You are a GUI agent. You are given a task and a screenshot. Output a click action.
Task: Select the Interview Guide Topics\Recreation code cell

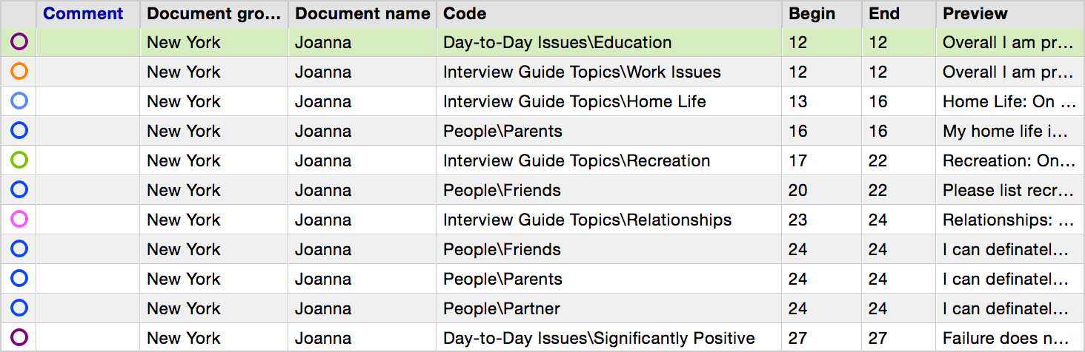[x=577, y=160]
